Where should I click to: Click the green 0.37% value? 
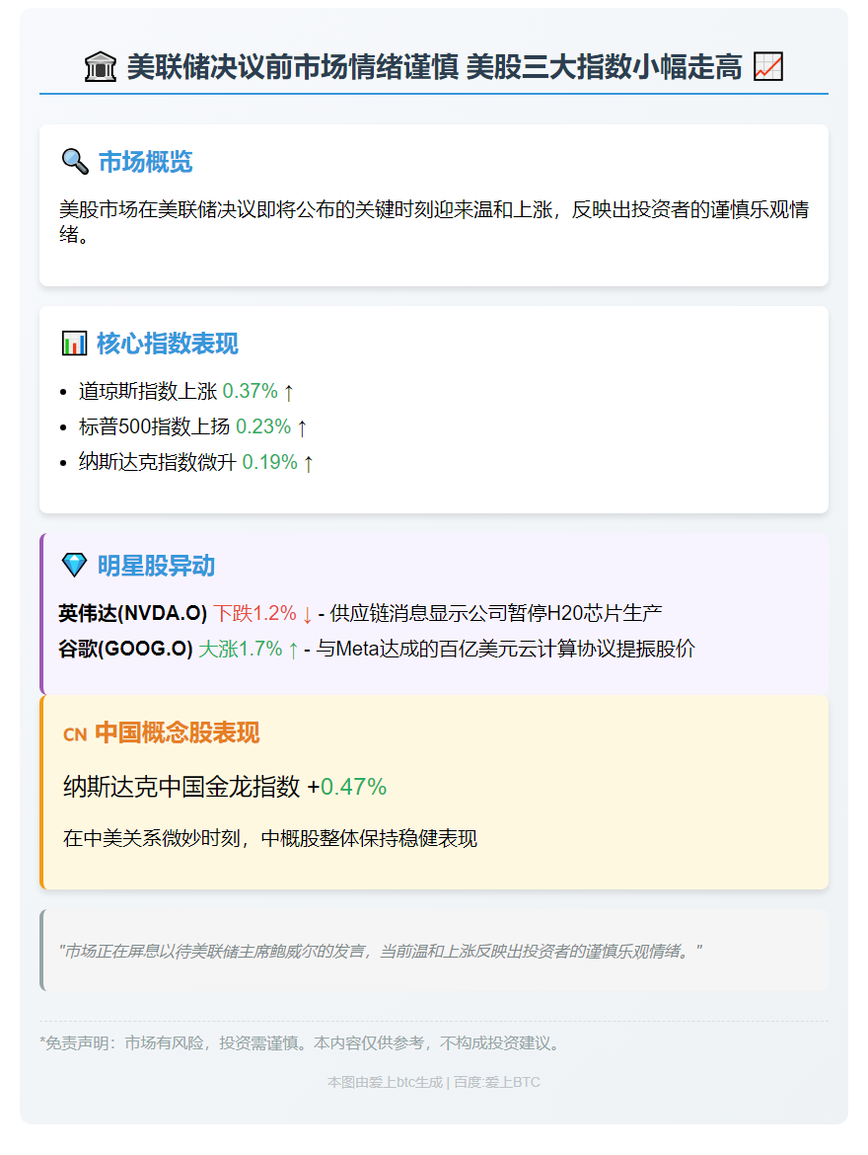click(x=251, y=391)
